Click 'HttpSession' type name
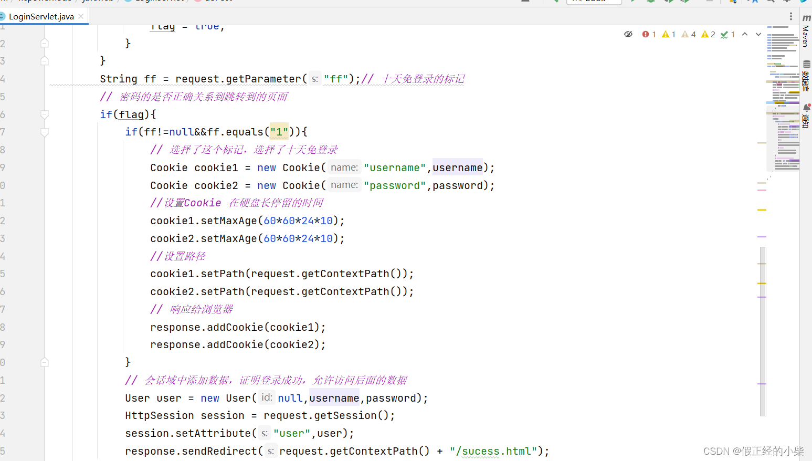This screenshot has height=461, width=812. tap(160, 416)
